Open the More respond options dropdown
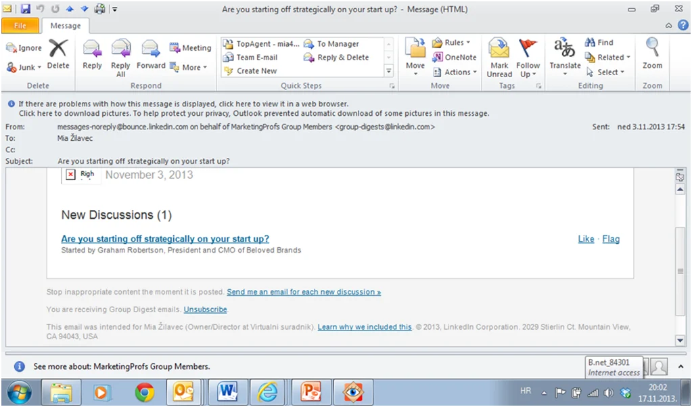692x407 pixels. [189, 67]
